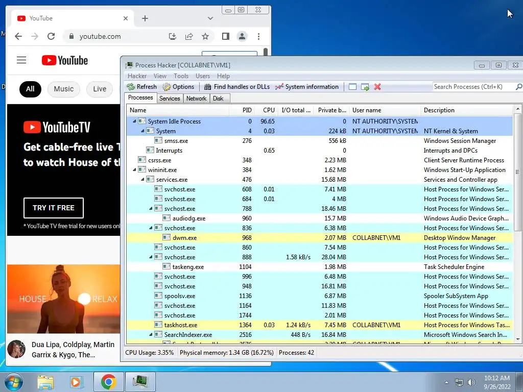
Task: Click the YouTube logo
Action: click(x=65, y=60)
